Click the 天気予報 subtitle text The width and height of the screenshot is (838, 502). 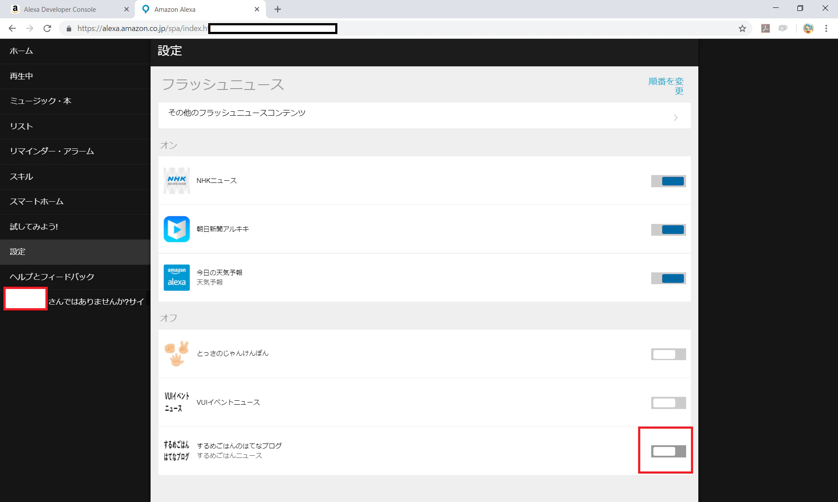tap(209, 282)
